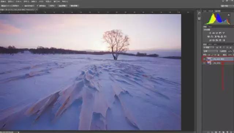Screen dimensions: 234x133
Task: Click the layer Fill value field
Action: pyautogui.click(x=230, y=55)
